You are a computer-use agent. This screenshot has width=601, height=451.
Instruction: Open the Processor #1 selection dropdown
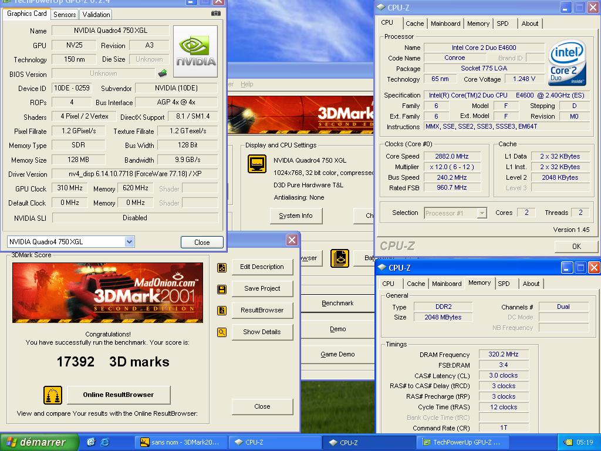click(482, 213)
